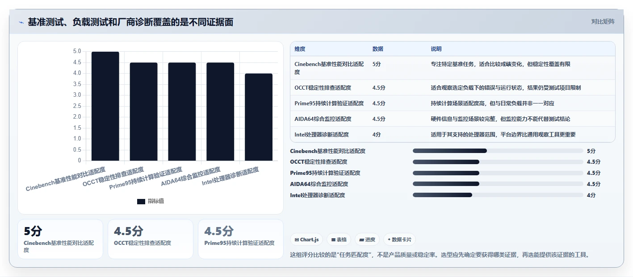Click the Cinebench基准性能对比适配度 progress bar
Screen dimensions: 633x277
pyautogui.click(x=498, y=151)
